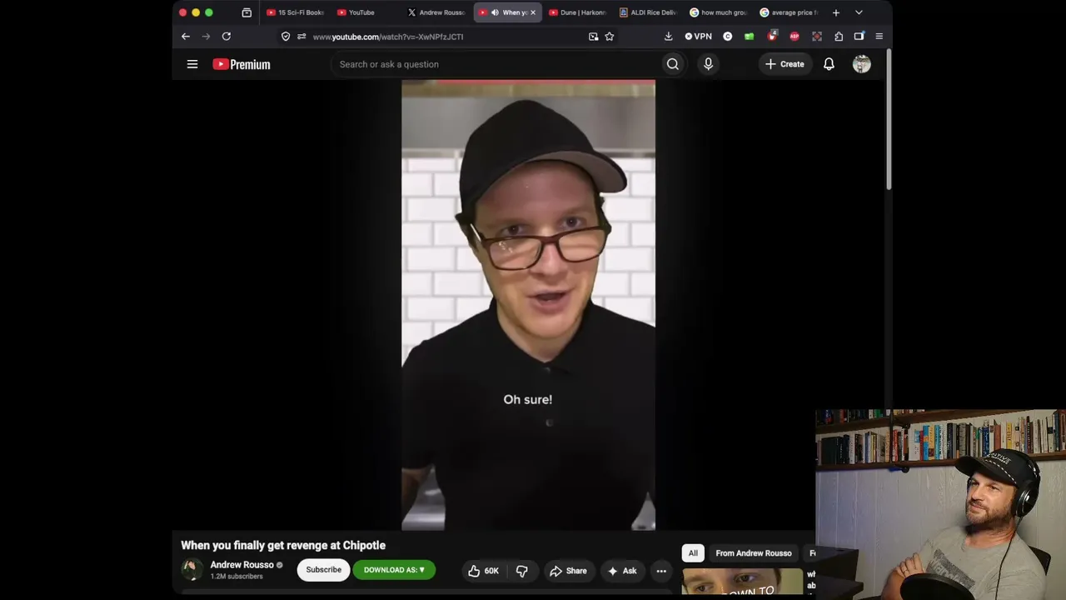The height and width of the screenshot is (600, 1066).
Task: Go to YouTube Premium home via logo
Action: [242, 64]
